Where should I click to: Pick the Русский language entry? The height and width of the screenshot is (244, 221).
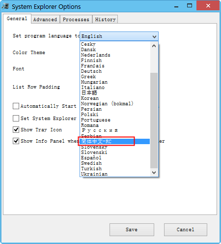[x=115, y=131]
